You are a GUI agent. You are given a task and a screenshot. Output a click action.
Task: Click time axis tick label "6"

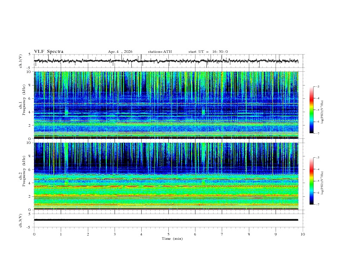195,234
